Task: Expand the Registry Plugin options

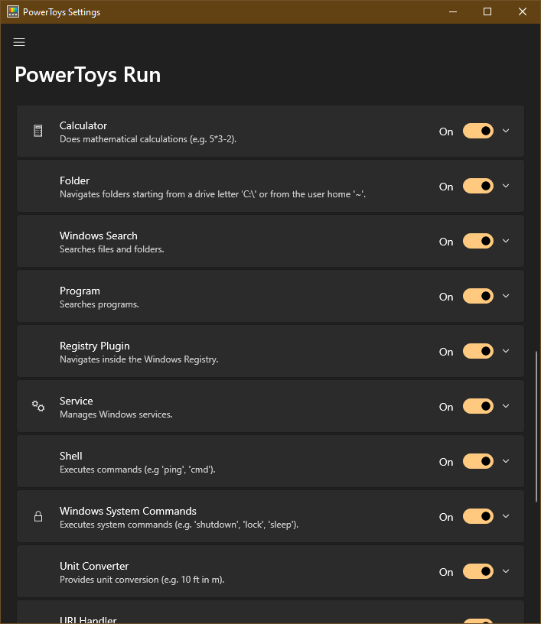Action: [506, 351]
